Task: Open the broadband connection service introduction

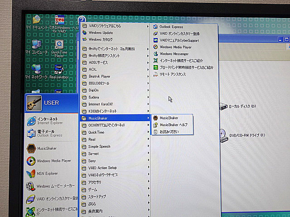Action: (183, 67)
